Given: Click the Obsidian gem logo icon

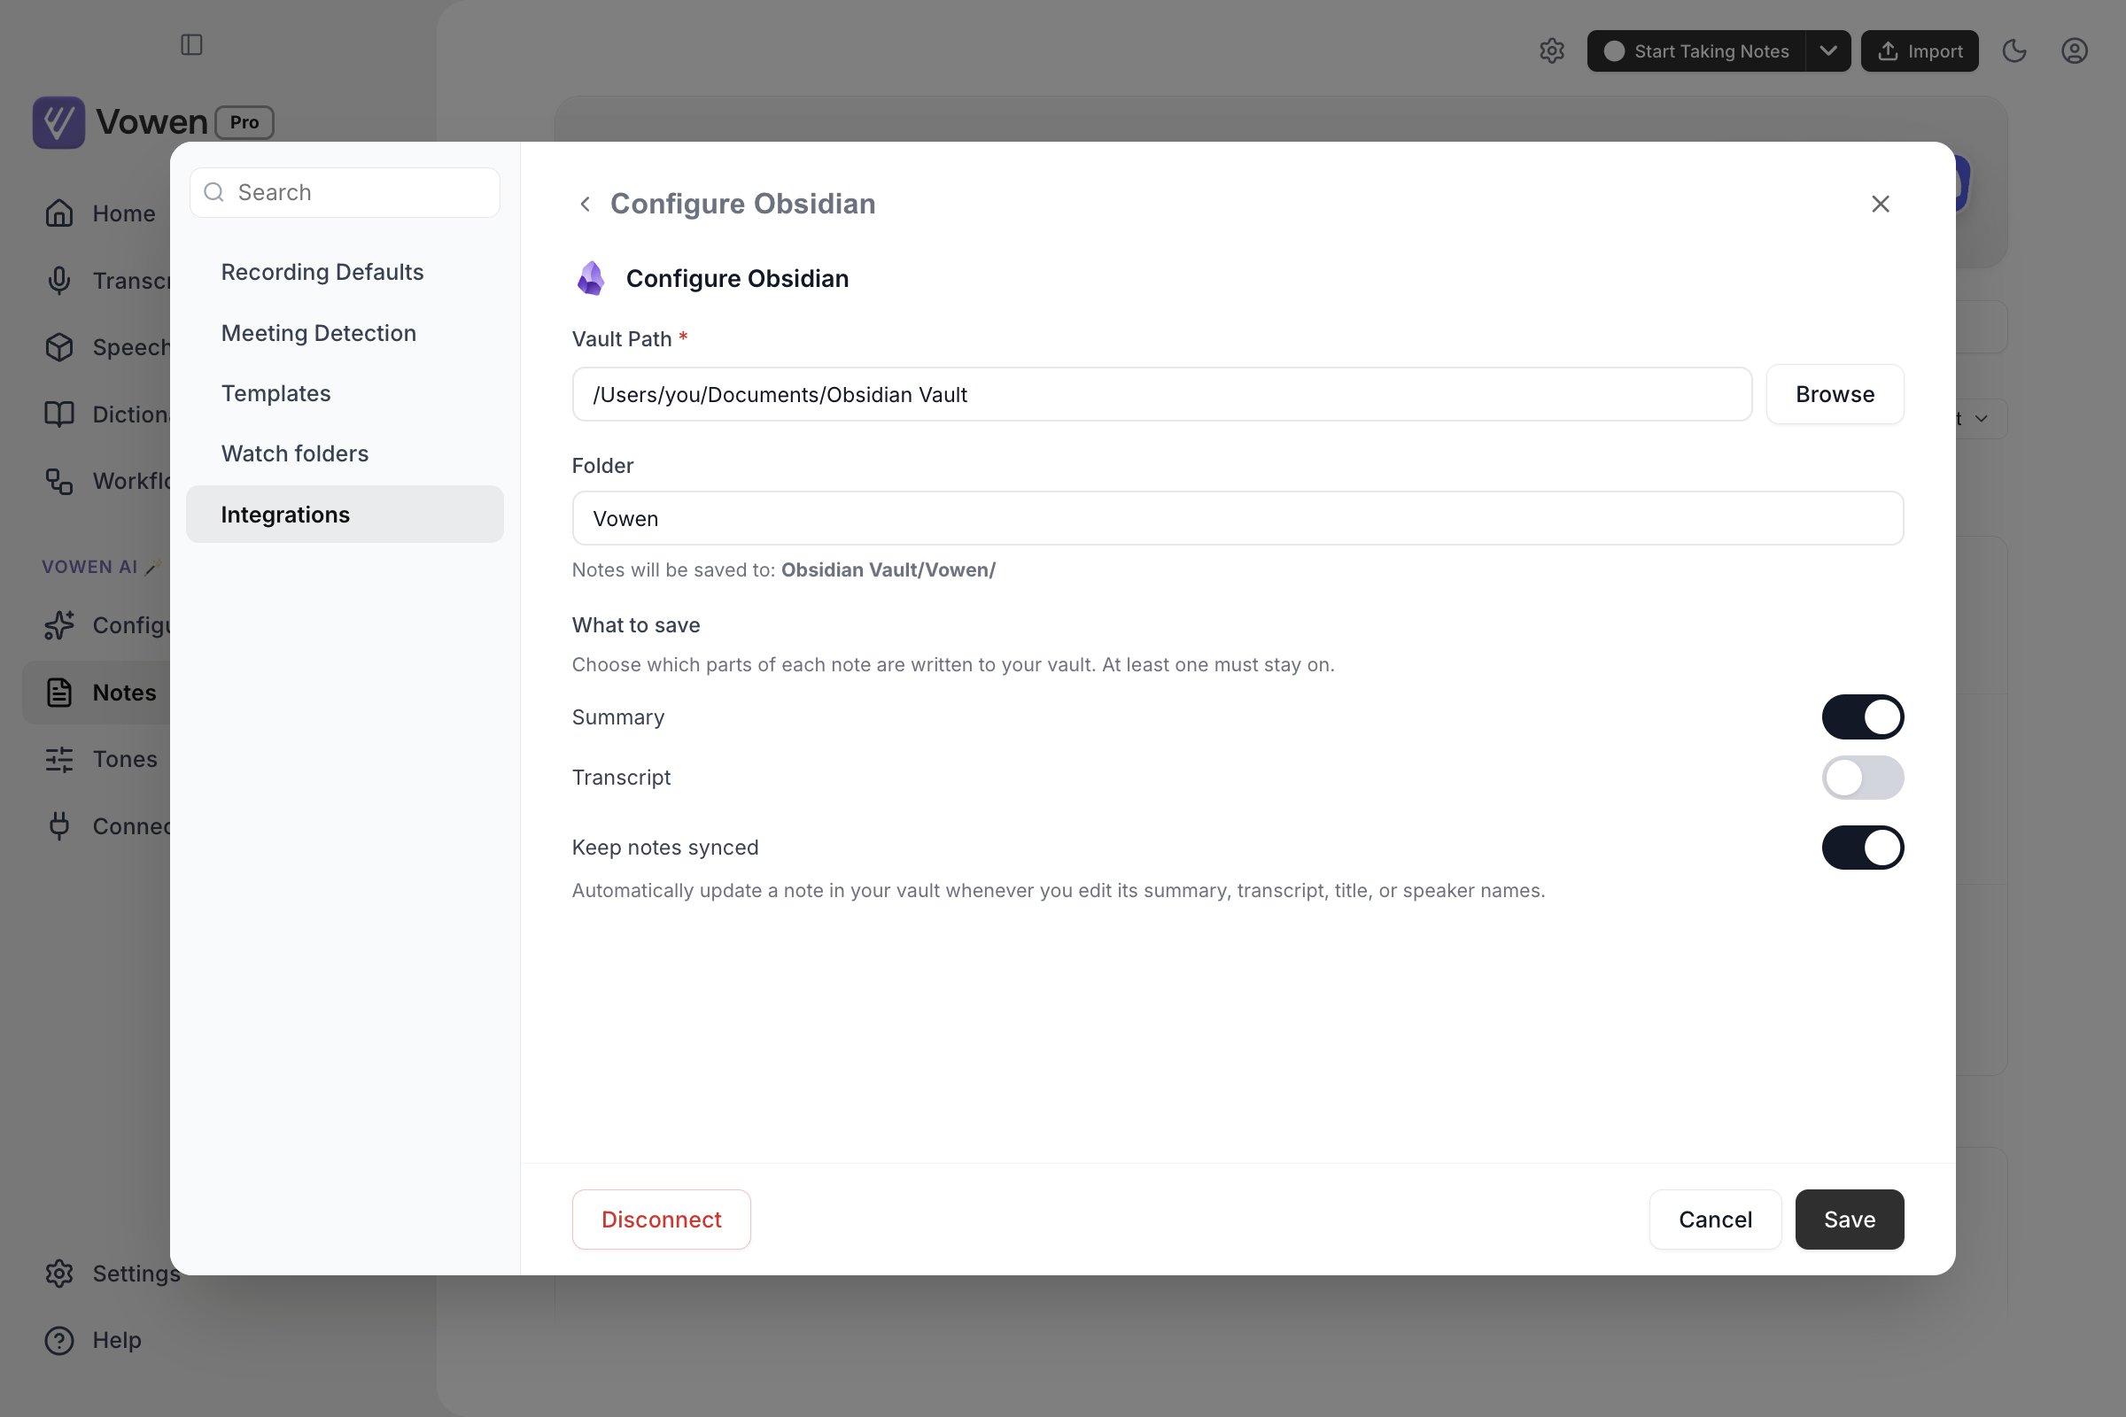Looking at the screenshot, I should pos(591,278).
